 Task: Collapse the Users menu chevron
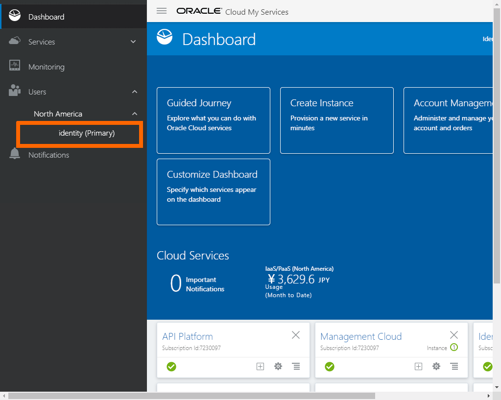coord(135,92)
